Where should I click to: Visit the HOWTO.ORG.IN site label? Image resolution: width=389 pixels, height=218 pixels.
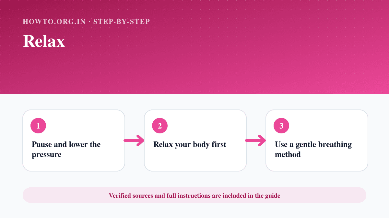click(54, 22)
